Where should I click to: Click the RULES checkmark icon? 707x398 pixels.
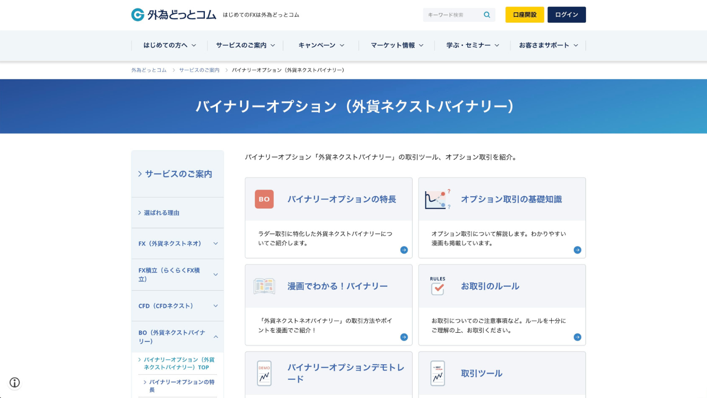coord(437,286)
